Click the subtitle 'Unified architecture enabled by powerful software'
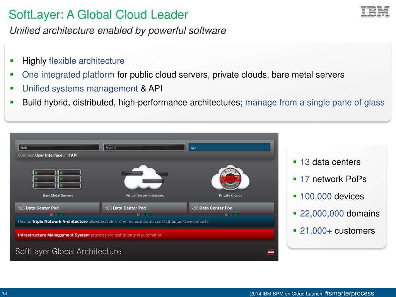Screen dimensions: 396x297 pyautogui.click(x=118, y=31)
